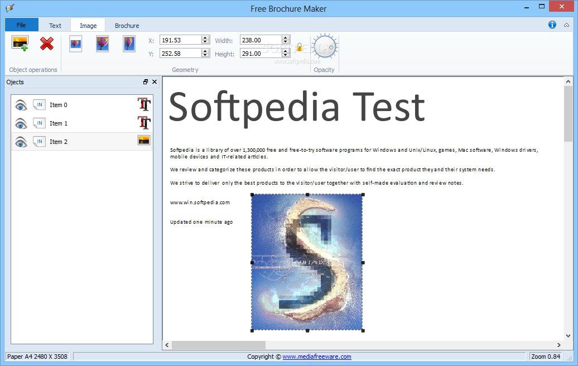Image resolution: width=578 pixels, height=366 pixels.
Task: Click the bottom-right resize handle of the image
Action: pyautogui.click(x=363, y=331)
